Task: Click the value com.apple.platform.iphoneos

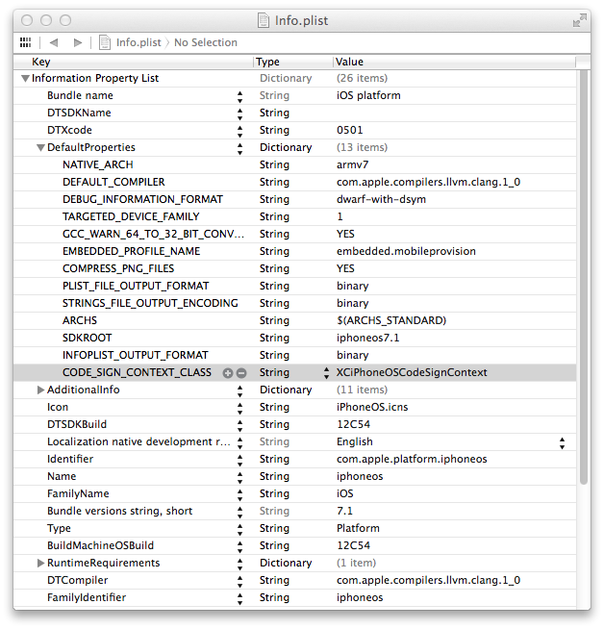Action: tap(412, 459)
